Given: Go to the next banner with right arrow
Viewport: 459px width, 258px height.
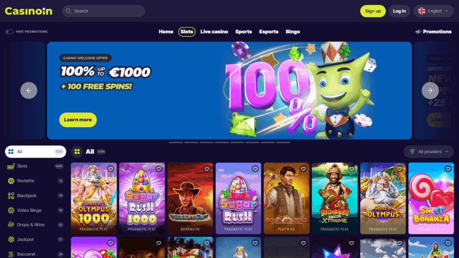Looking at the screenshot, I should coord(430,90).
